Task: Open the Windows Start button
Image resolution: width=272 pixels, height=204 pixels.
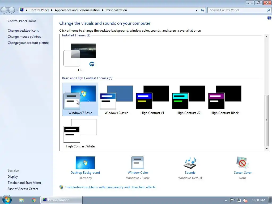Action: [7, 200]
